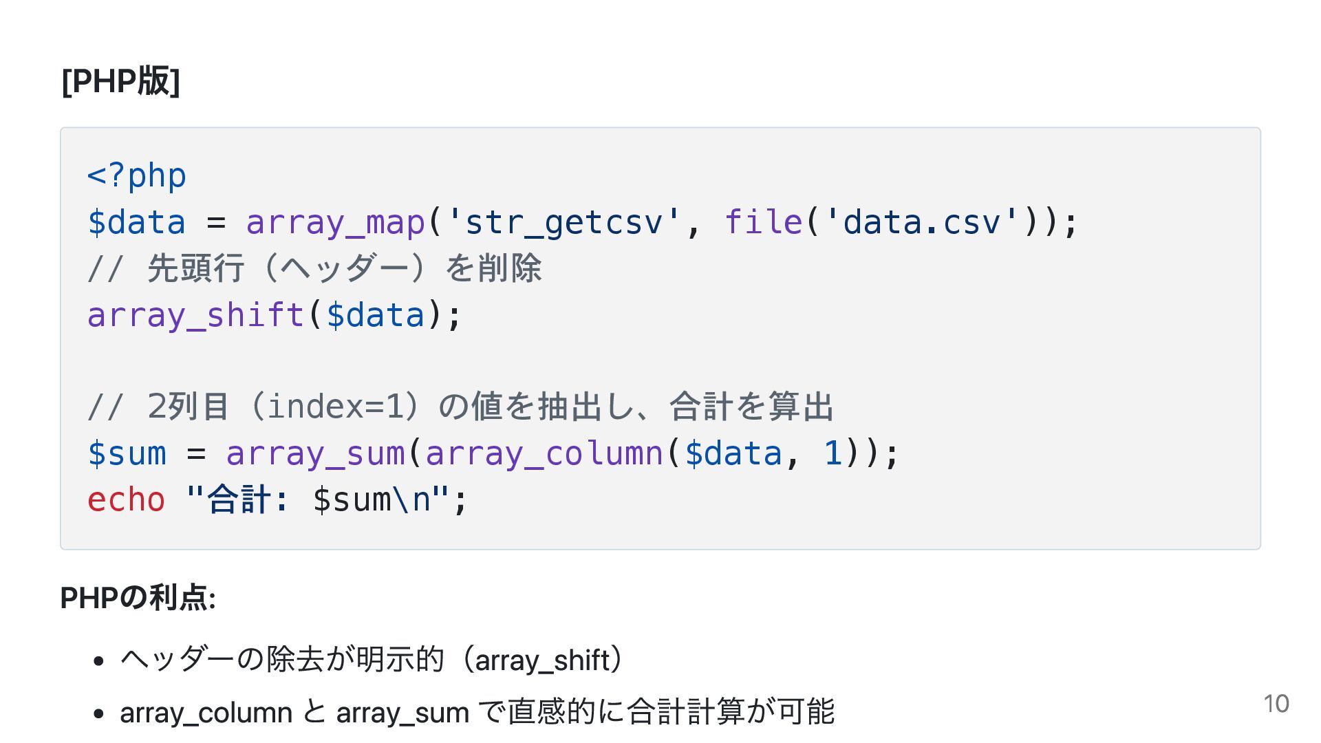The image size is (1321, 743).
Task: Click the PHPの利点 subheading
Action: pyautogui.click(x=138, y=597)
